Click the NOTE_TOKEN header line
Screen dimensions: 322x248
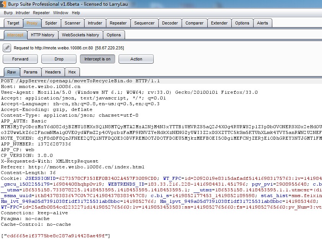tap(161, 138)
